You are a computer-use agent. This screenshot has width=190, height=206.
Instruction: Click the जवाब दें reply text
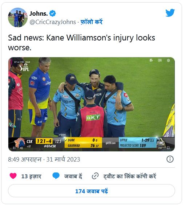73,176
